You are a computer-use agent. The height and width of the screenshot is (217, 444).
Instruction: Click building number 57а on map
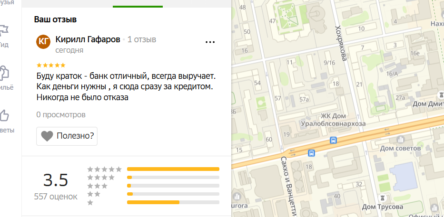point(305,99)
